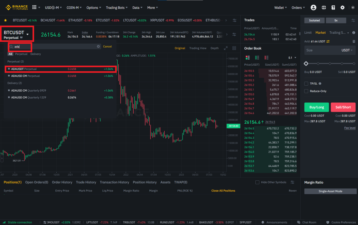Click the last stop on the size slider
The height and width of the screenshot is (225, 358).
[354, 64]
